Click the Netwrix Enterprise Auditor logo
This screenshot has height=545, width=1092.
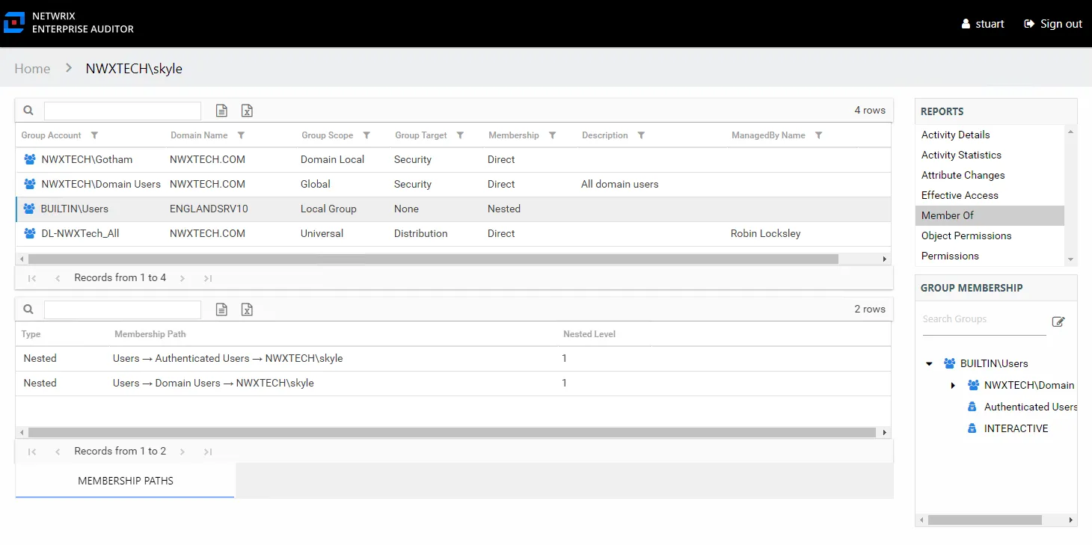[x=69, y=22]
